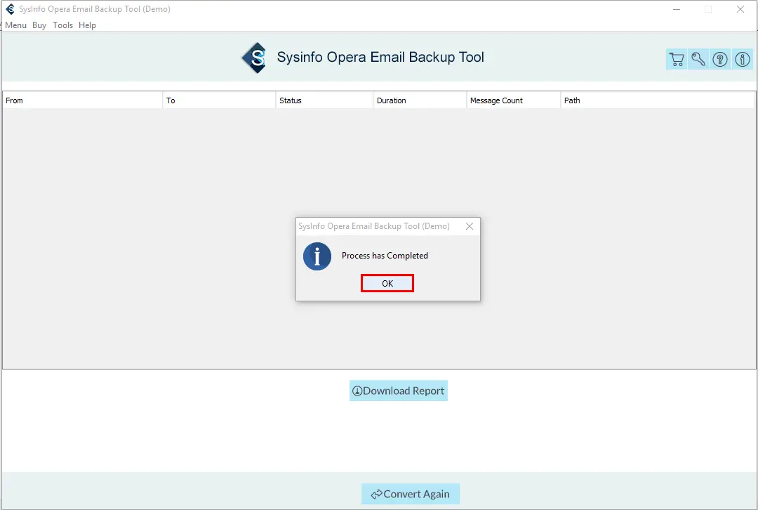The image size is (758, 510).
Task: Open the Buy menu
Action: (39, 25)
